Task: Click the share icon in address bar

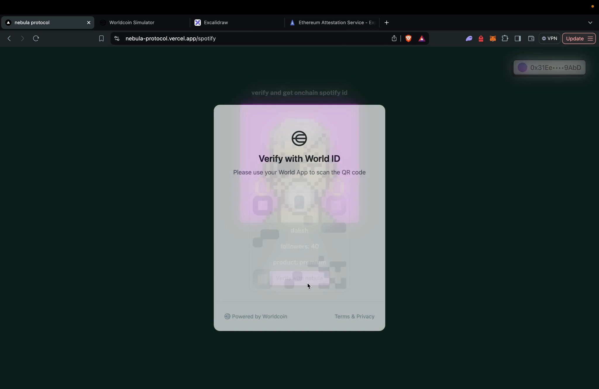Action: click(x=394, y=38)
